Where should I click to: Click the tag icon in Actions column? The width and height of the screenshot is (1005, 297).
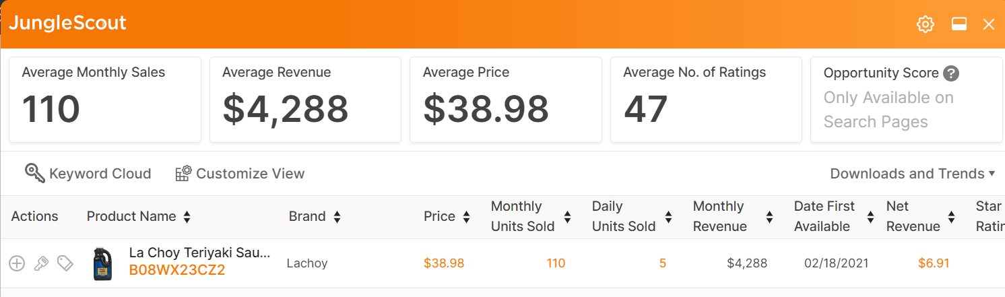tap(65, 263)
